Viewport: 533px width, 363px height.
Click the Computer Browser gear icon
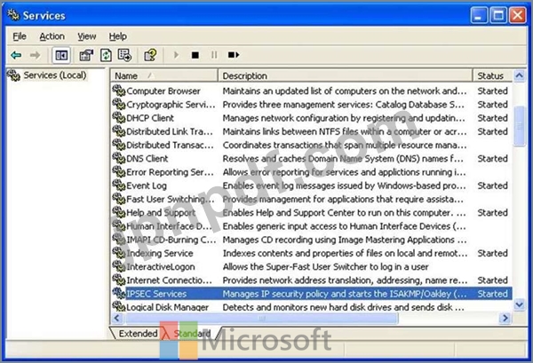click(x=119, y=91)
